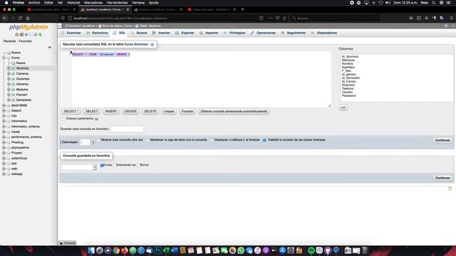Uncheck Habilite la revisión de las claves foráneas
The height and width of the screenshot is (256, 456).
[x=264, y=140]
